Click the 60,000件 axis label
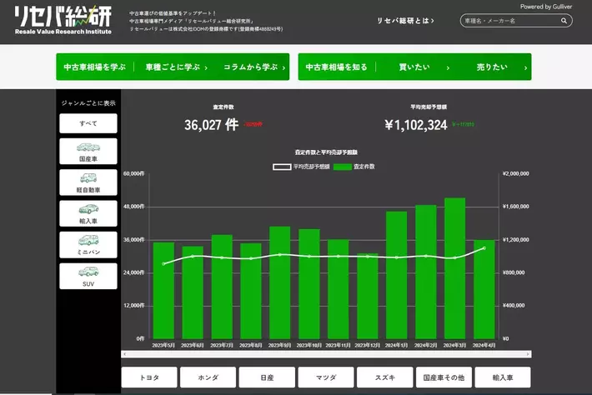The image size is (592, 395). pos(134,173)
